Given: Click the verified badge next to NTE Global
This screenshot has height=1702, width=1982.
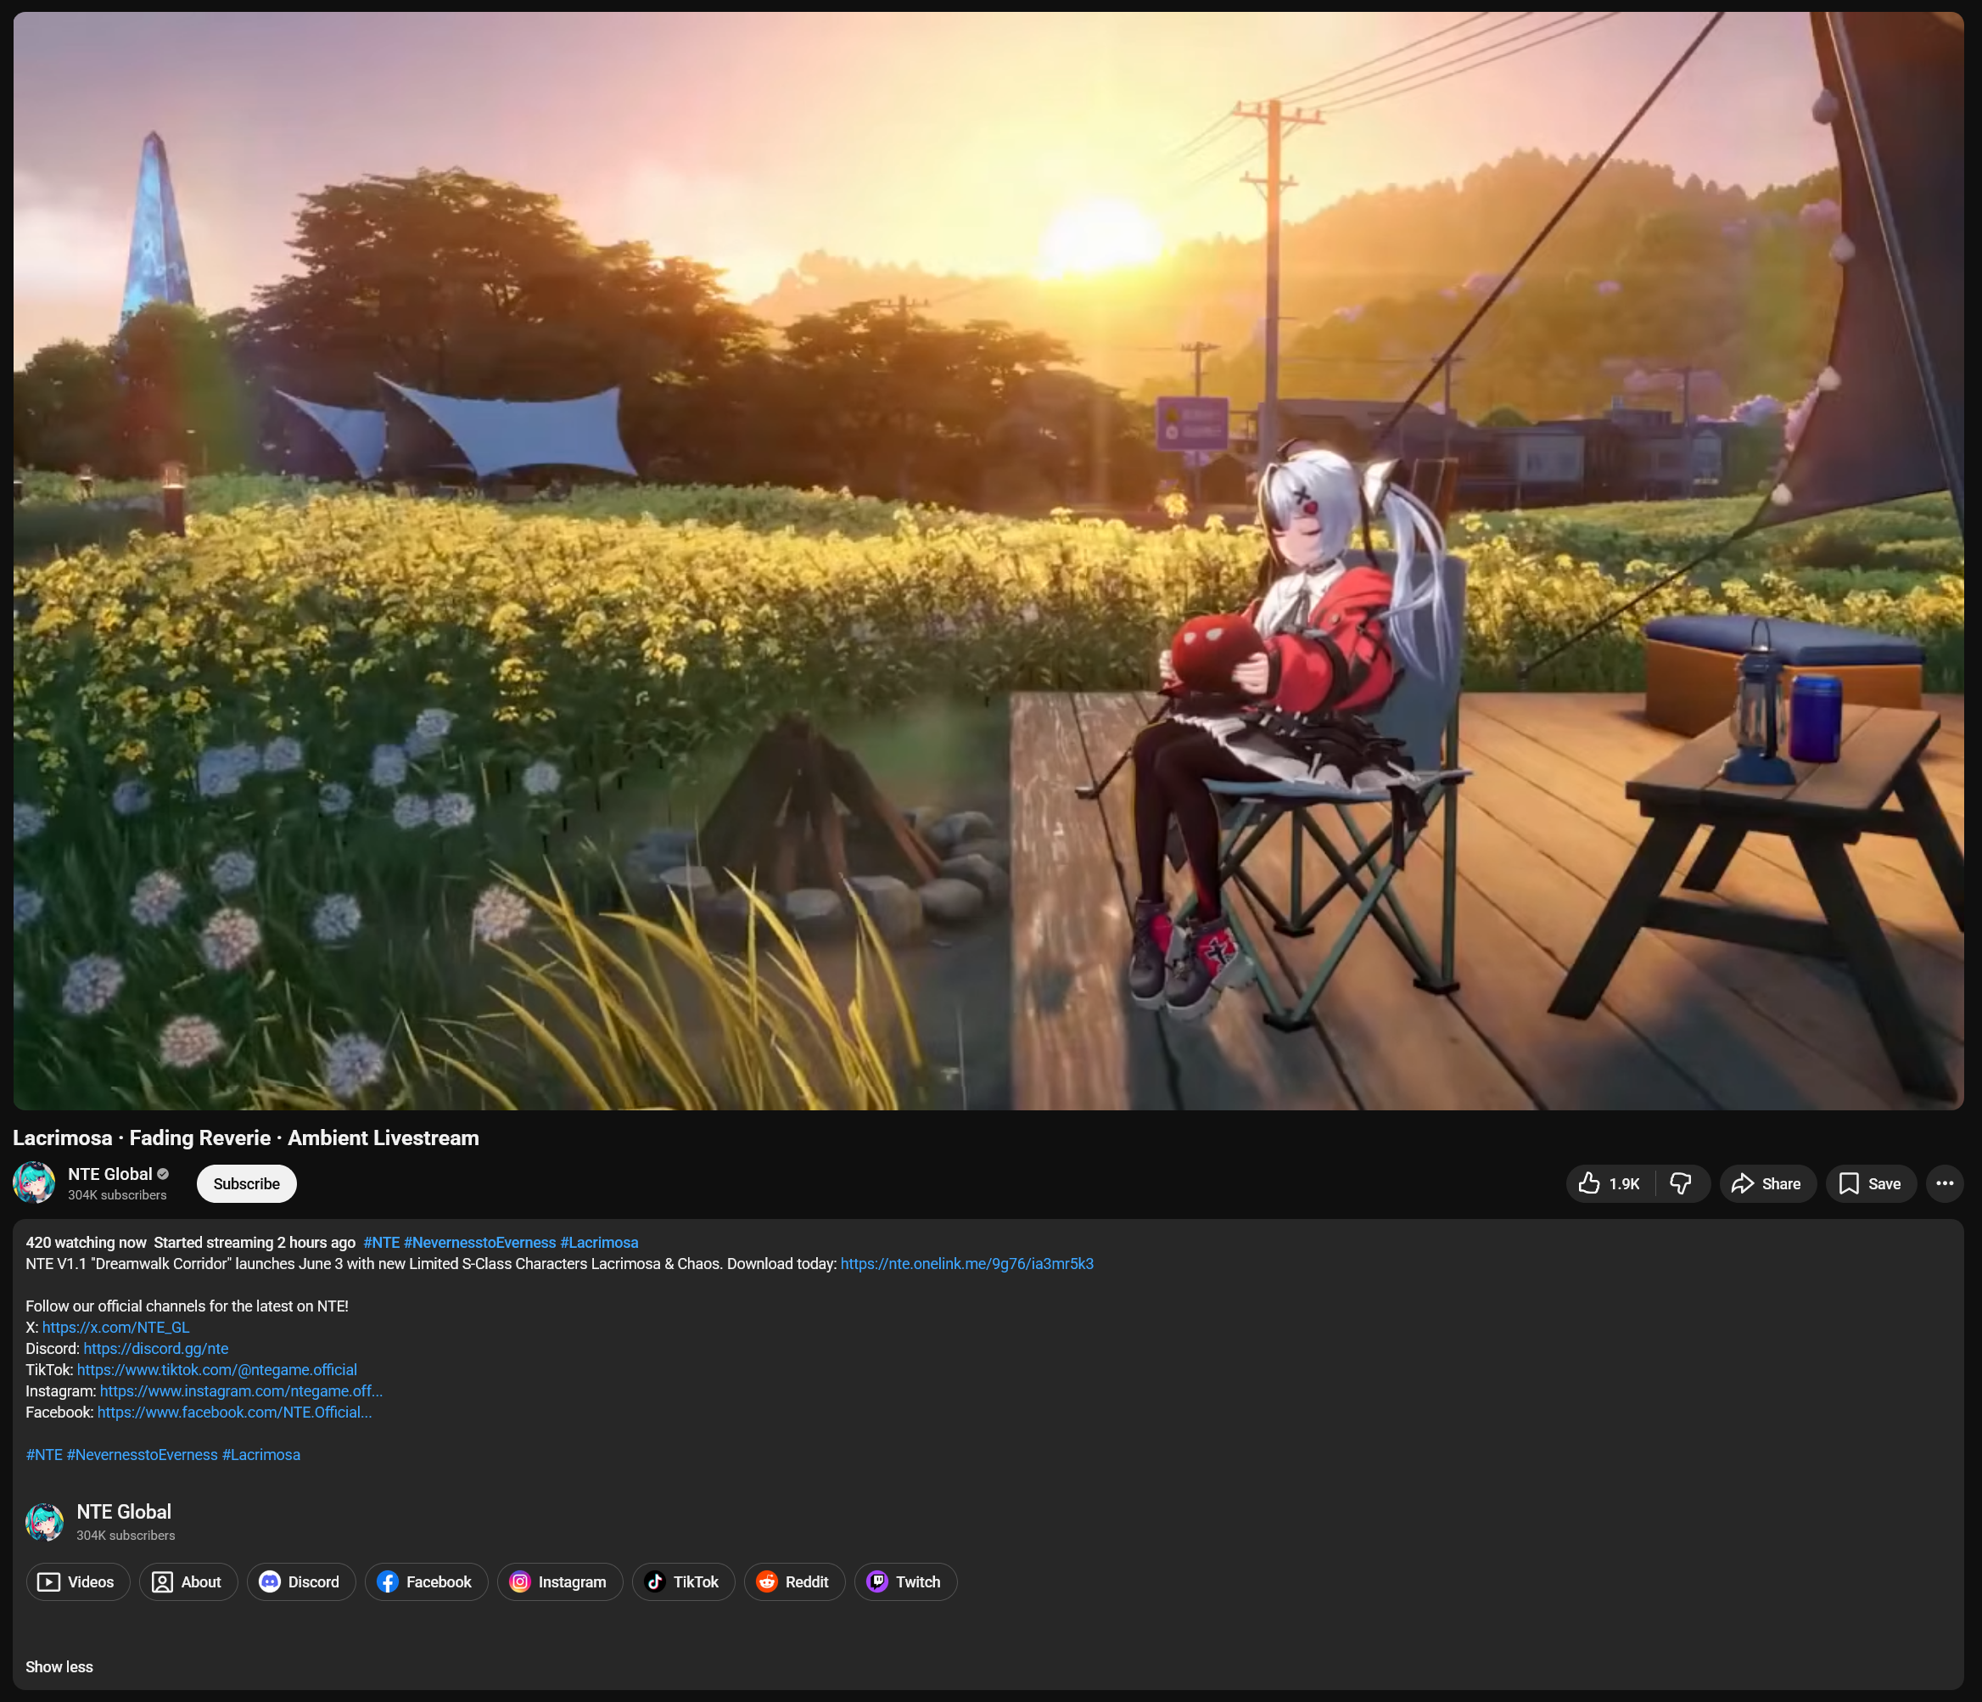Looking at the screenshot, I should coord(163,1174).
